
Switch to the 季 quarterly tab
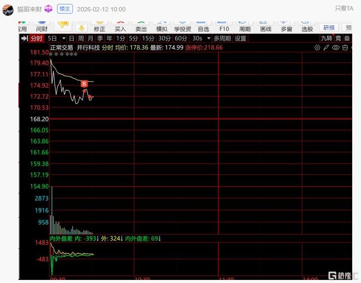coord(100,39)
